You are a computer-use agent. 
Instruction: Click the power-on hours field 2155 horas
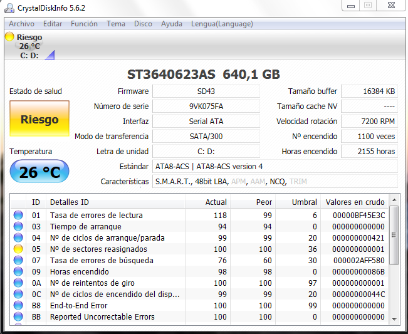[x=370, y=152]
